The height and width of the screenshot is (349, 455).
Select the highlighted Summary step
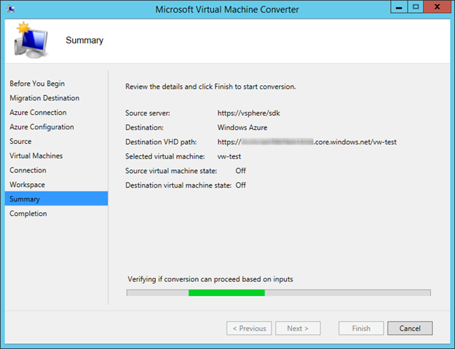pos(56,198)
